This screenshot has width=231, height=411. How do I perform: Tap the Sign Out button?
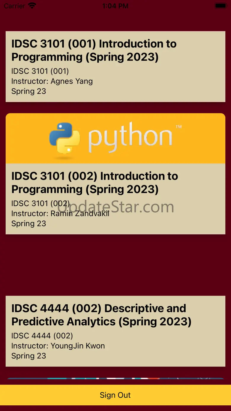(115, 395)
